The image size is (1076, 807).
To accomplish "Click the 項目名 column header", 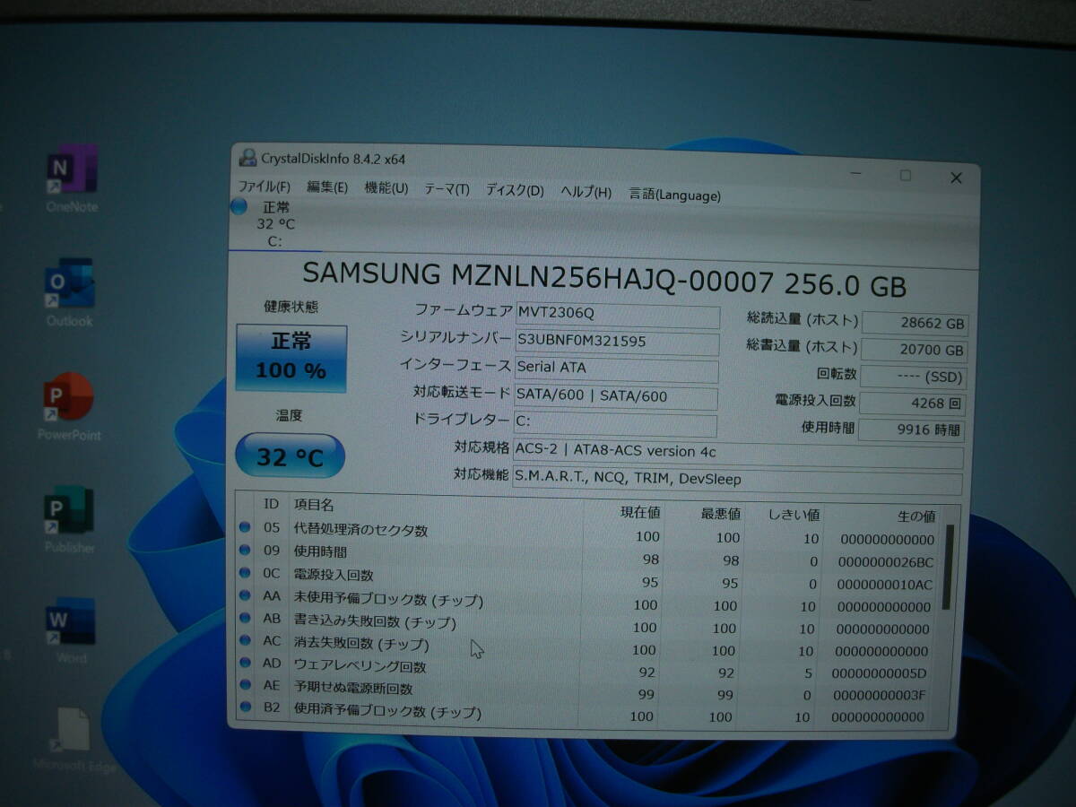I will click(x=314, y=507).
